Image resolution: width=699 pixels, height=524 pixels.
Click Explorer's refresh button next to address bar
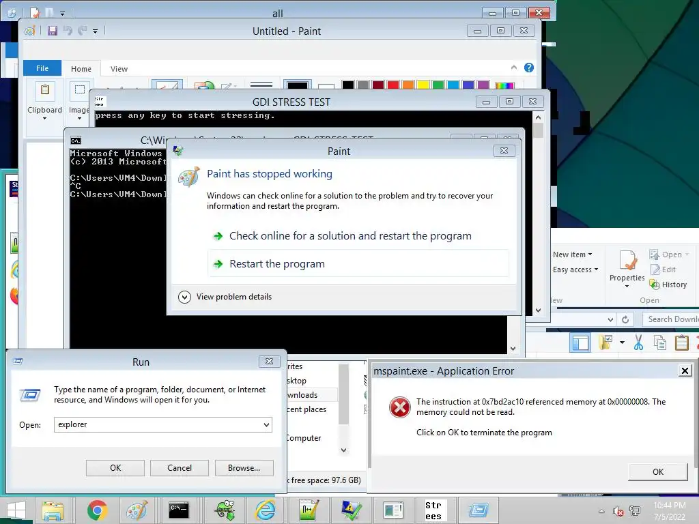(625, 319)
